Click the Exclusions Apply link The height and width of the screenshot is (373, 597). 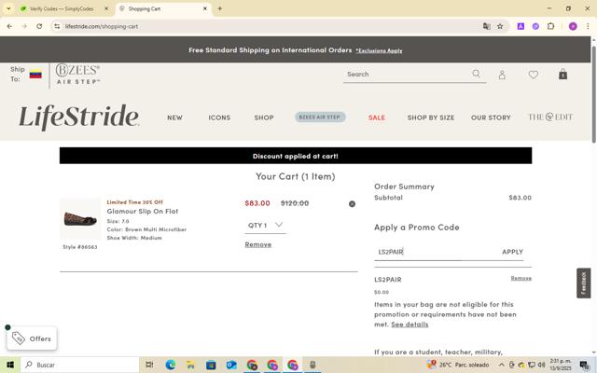coord(379,50)
